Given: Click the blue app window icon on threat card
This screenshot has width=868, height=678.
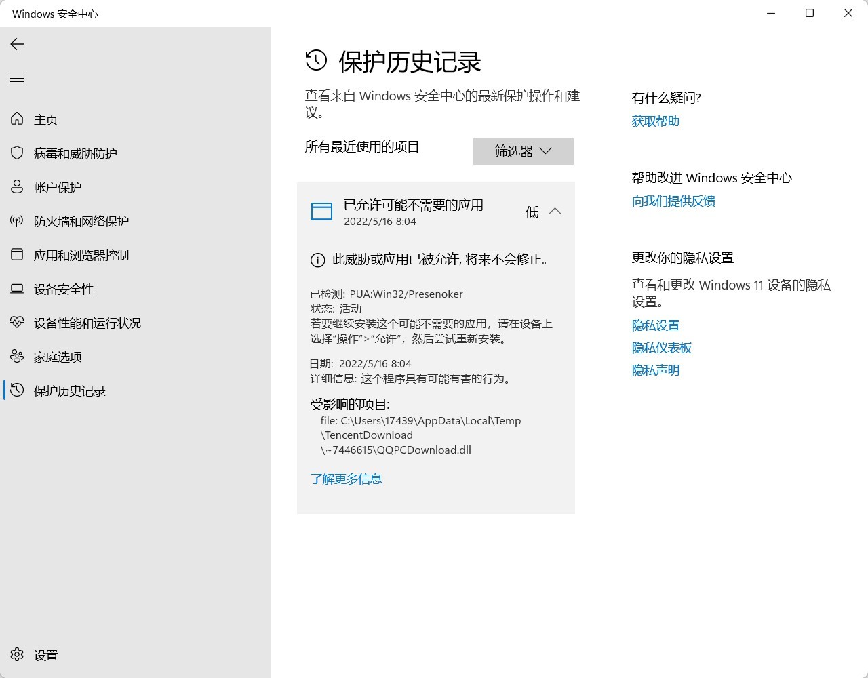Looking at the screenshot, I should pos(321,211).
